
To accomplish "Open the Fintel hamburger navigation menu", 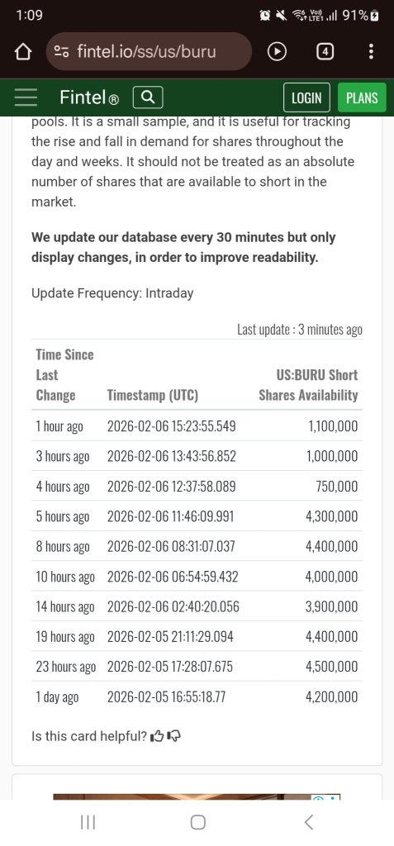I will click(x=26, y=97).
